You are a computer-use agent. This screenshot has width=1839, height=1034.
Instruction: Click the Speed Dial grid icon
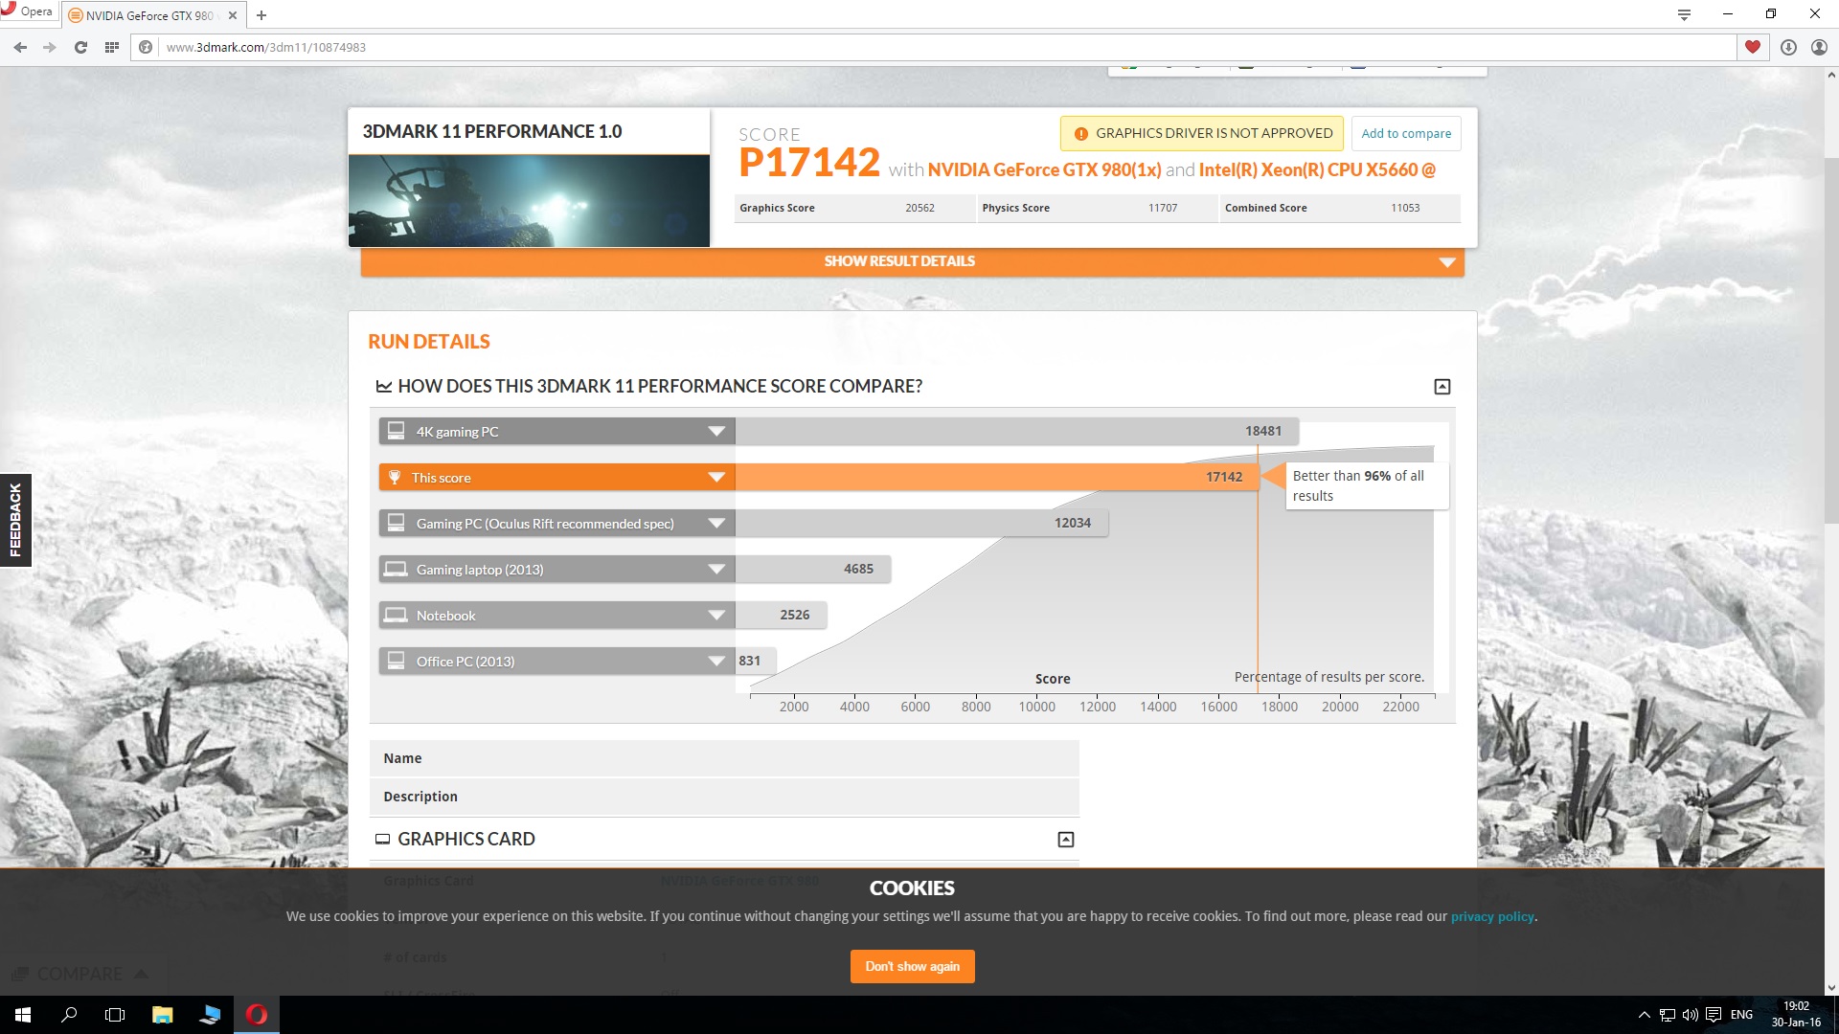coord(112,47)
